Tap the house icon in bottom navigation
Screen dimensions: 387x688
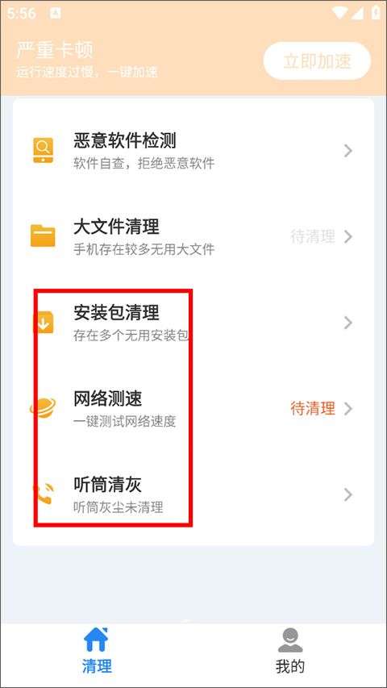[96, 640]
